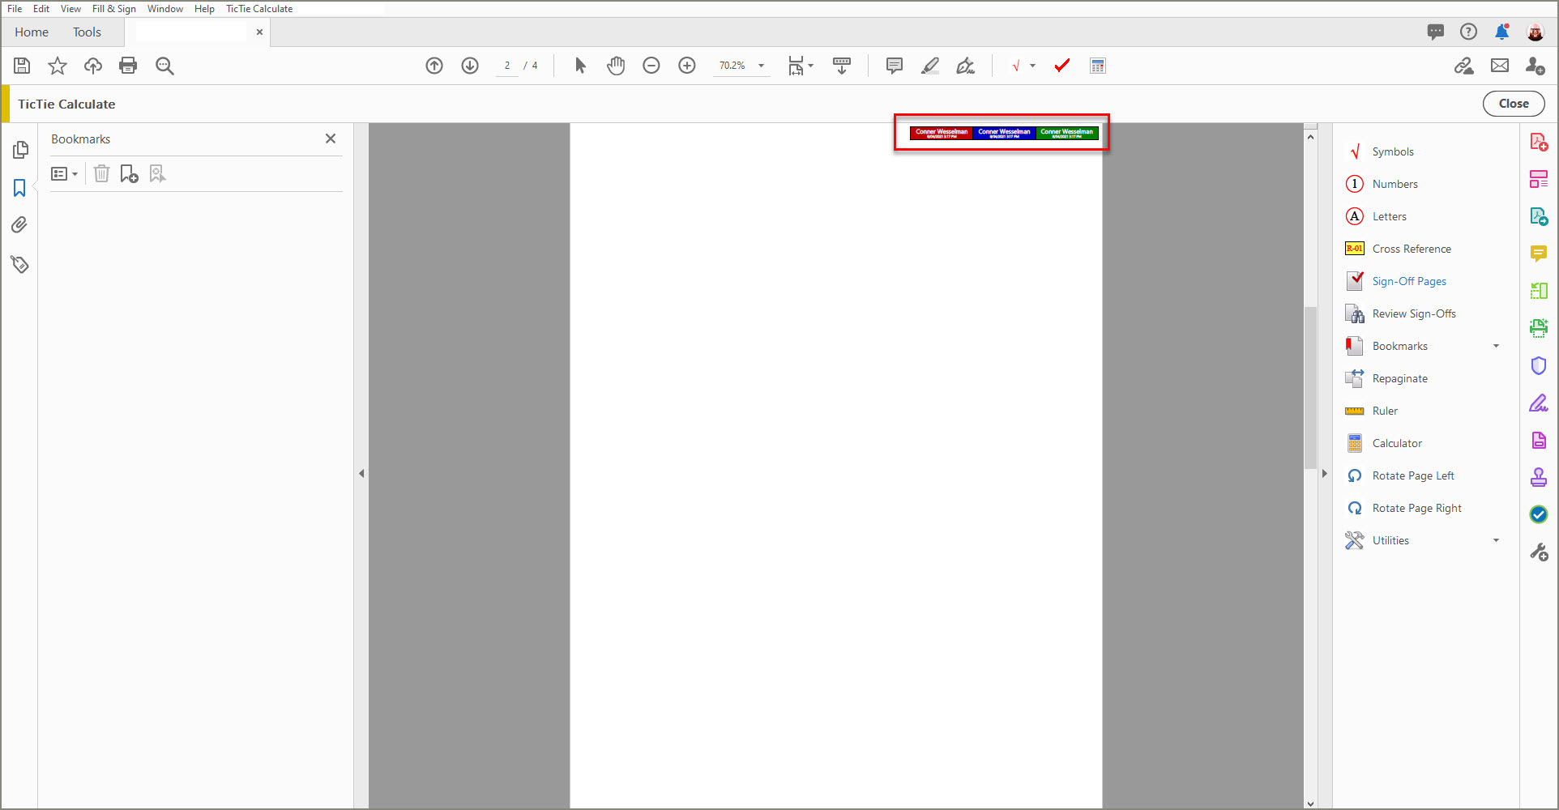Select the Hand tool in the toolbar
The image size is (1559, 810).
(x=616, y=66)
